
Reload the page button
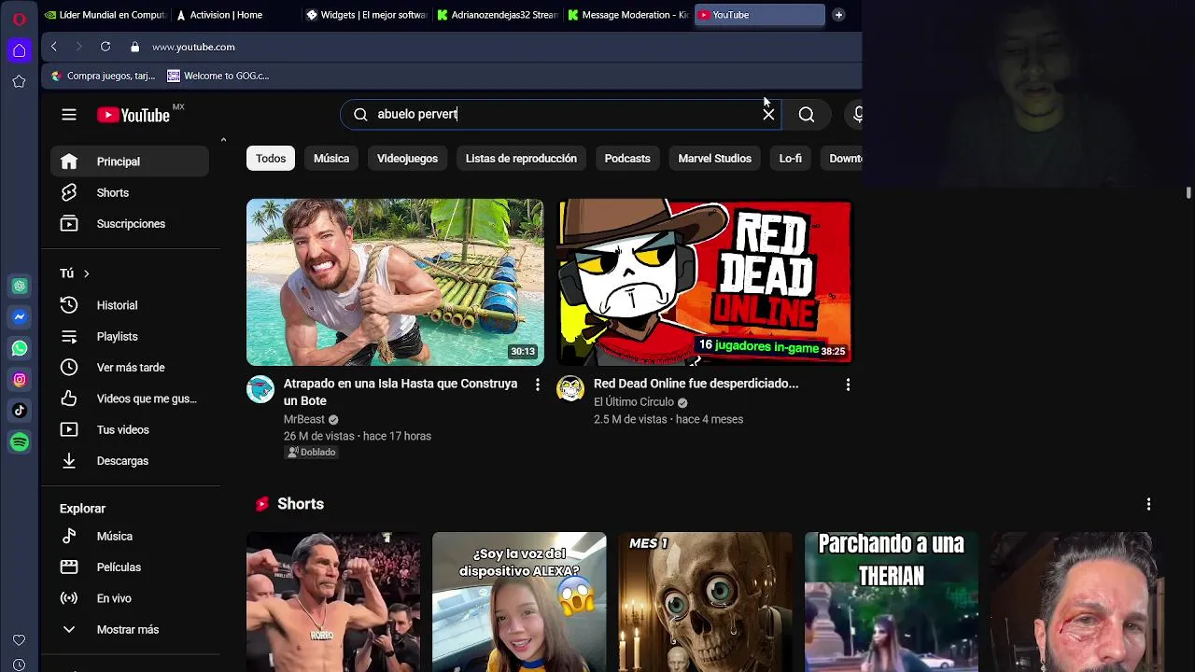click(x=105, y=47)
